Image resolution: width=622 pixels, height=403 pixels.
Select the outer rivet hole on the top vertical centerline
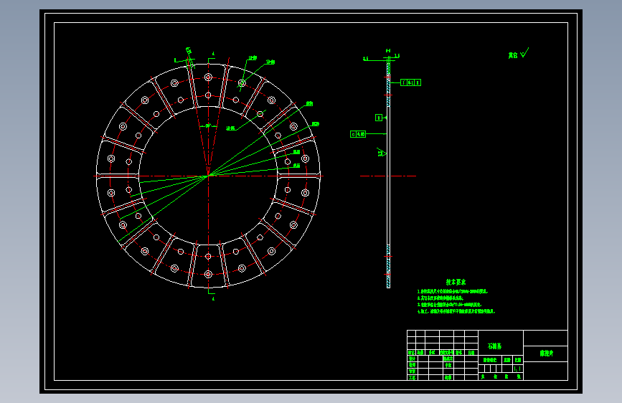(208, 77)
